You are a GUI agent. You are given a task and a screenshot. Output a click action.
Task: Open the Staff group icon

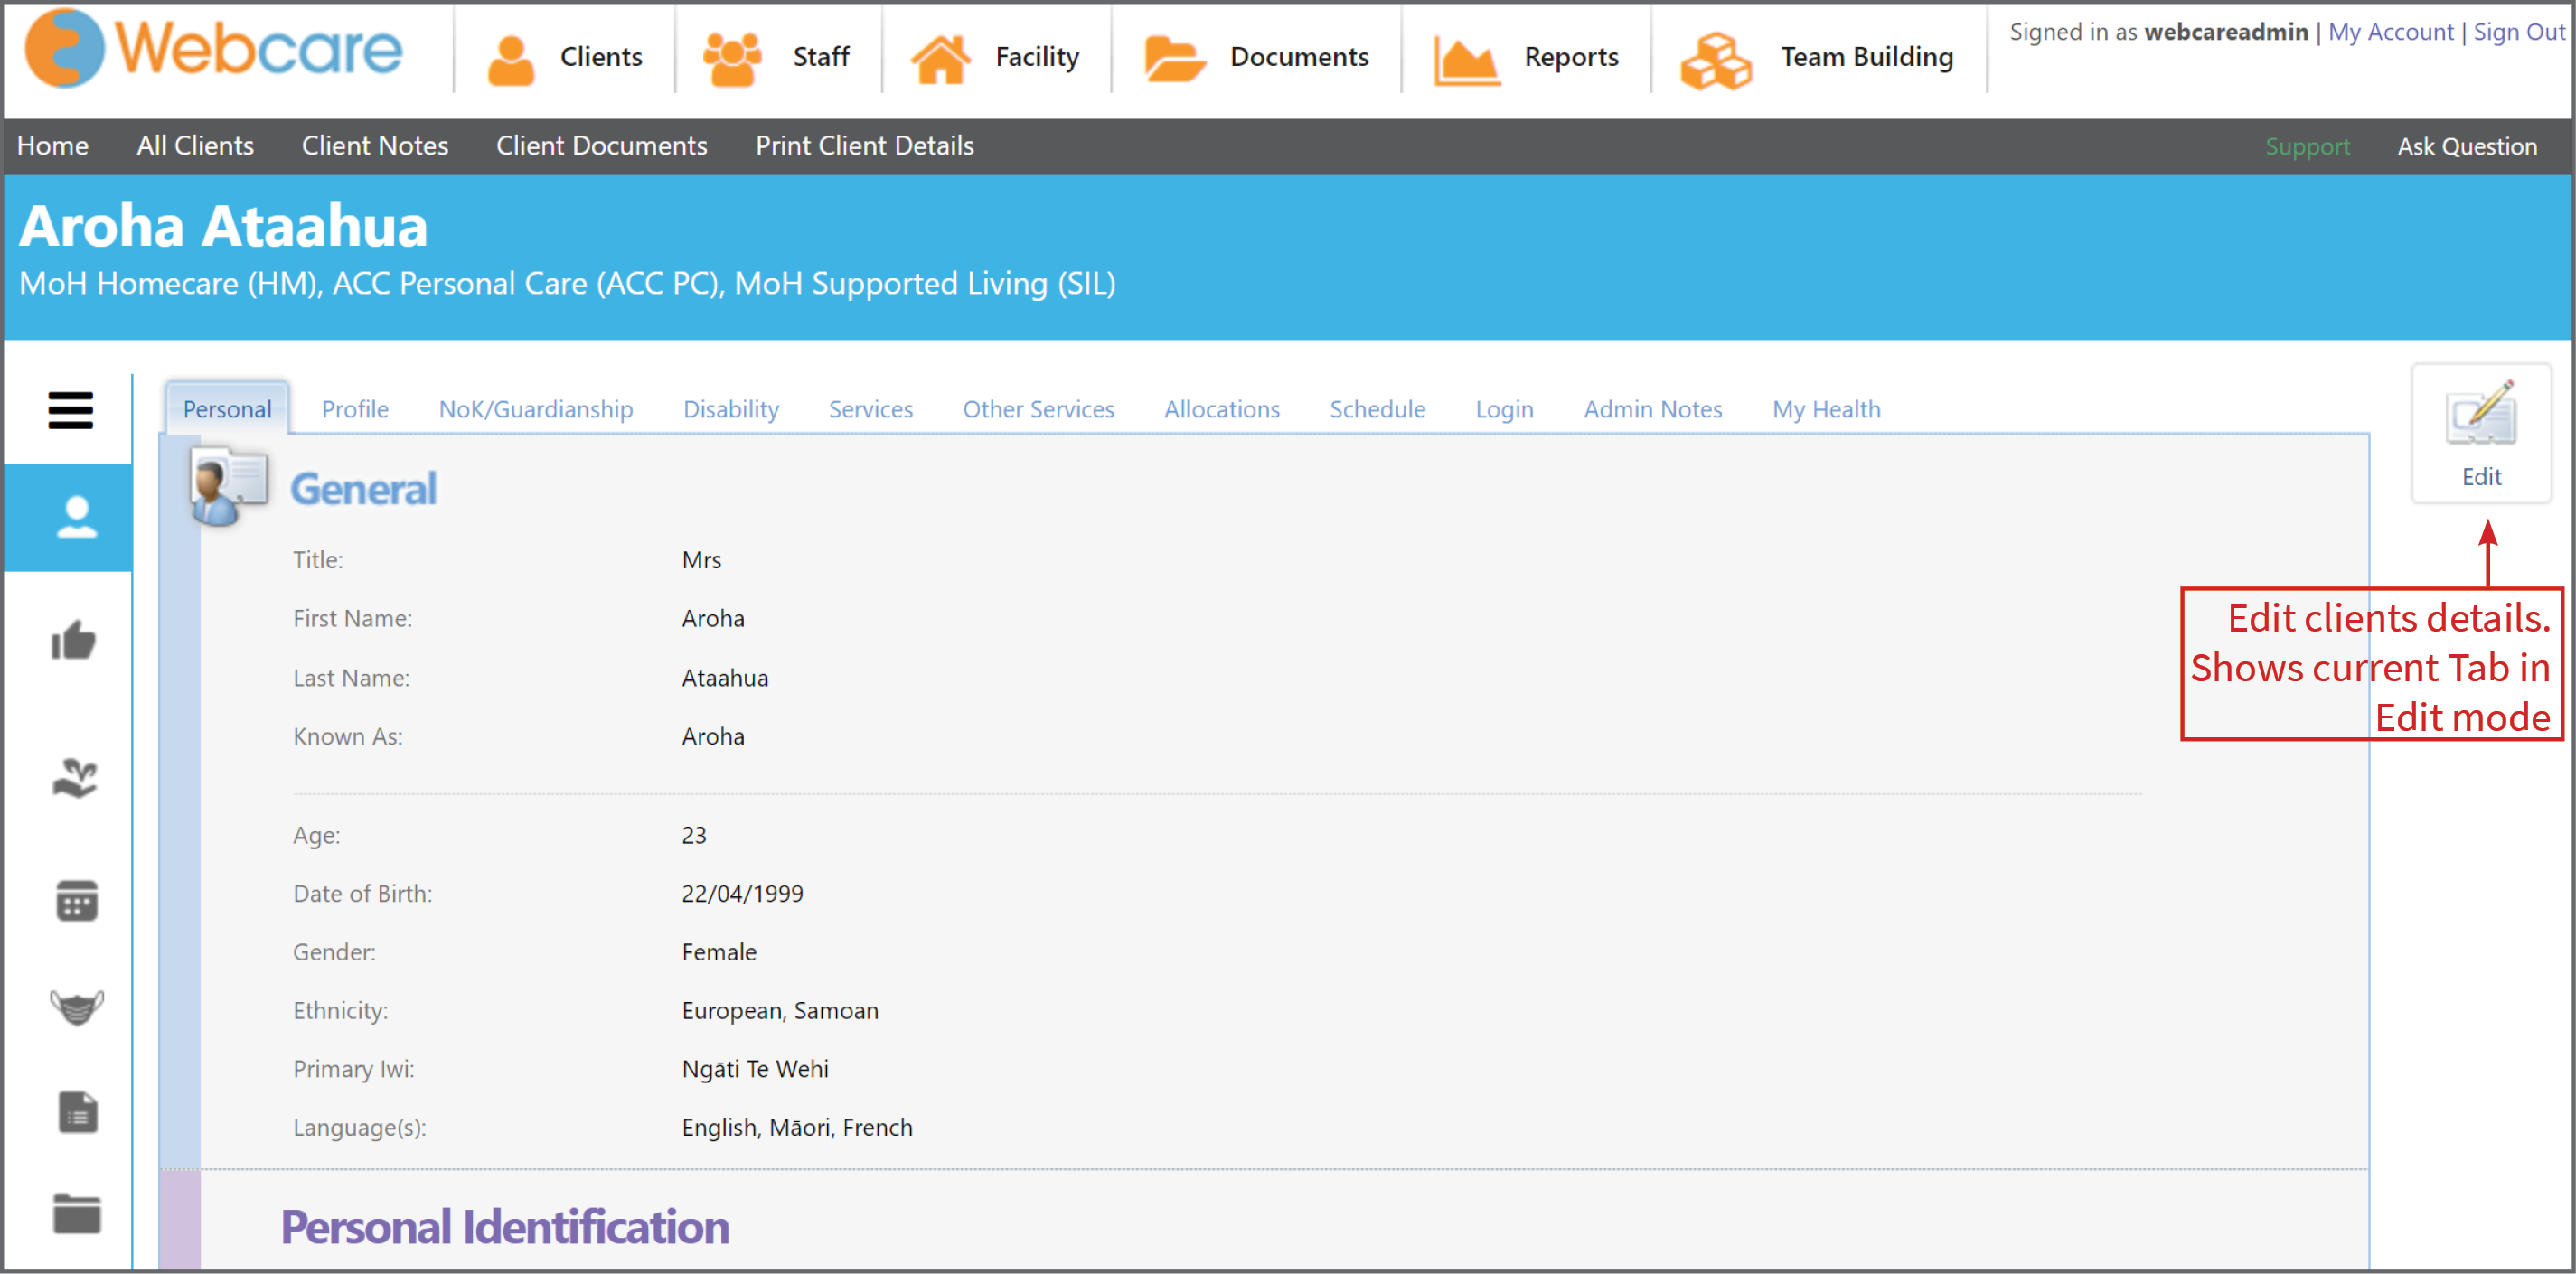[x=732, y=58]
